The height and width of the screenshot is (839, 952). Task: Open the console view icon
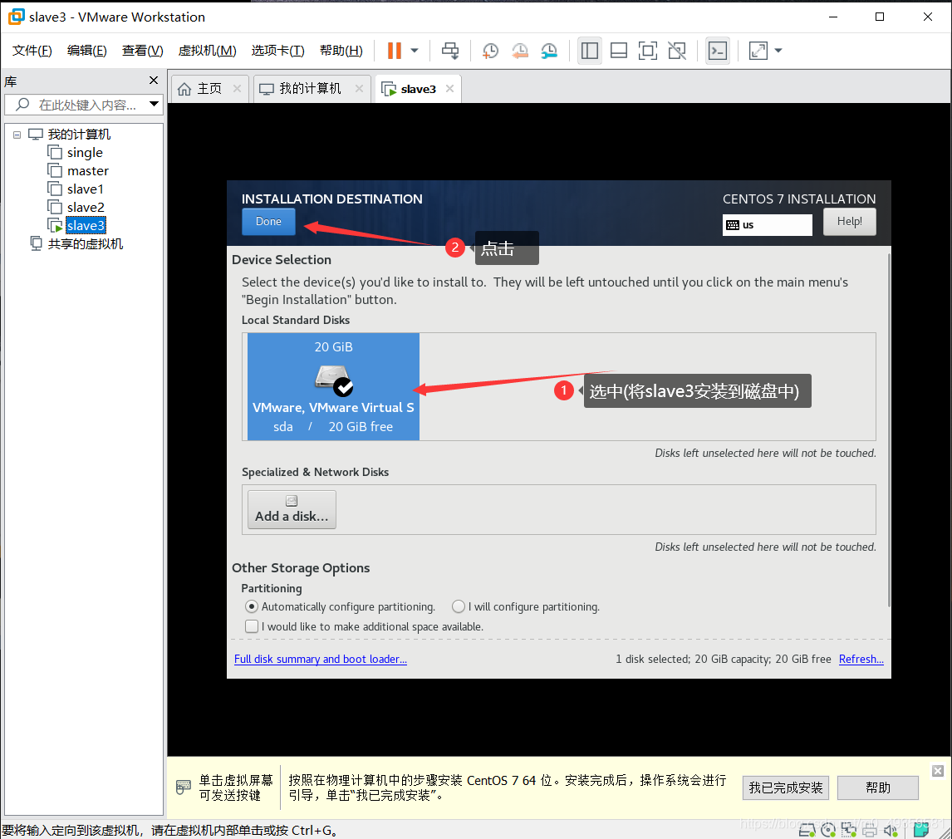pos(718,51)
